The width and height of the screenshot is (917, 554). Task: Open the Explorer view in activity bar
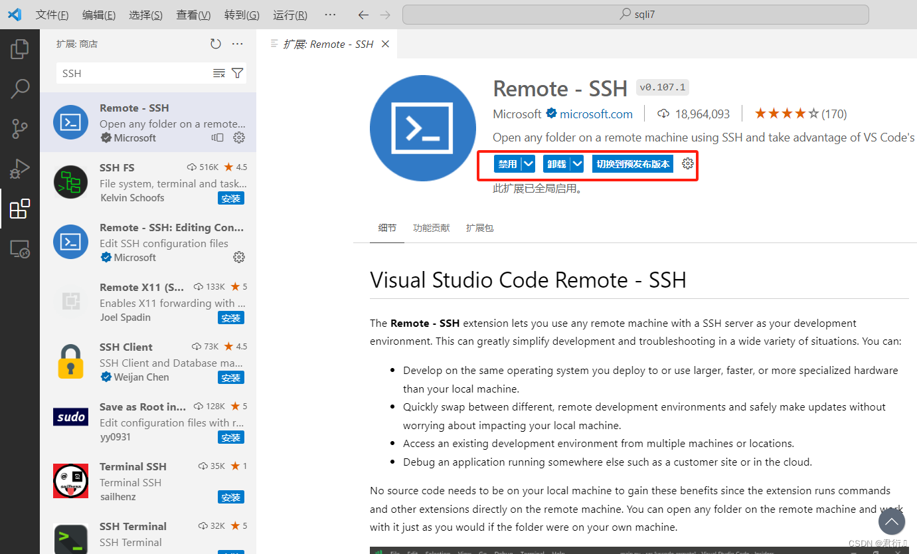[x=20, y=48]
